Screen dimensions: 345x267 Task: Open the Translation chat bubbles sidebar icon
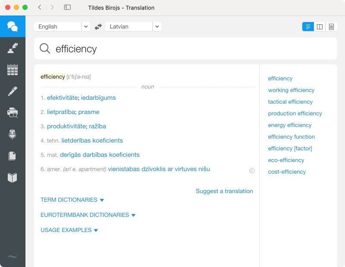click(x=13, y=27)
